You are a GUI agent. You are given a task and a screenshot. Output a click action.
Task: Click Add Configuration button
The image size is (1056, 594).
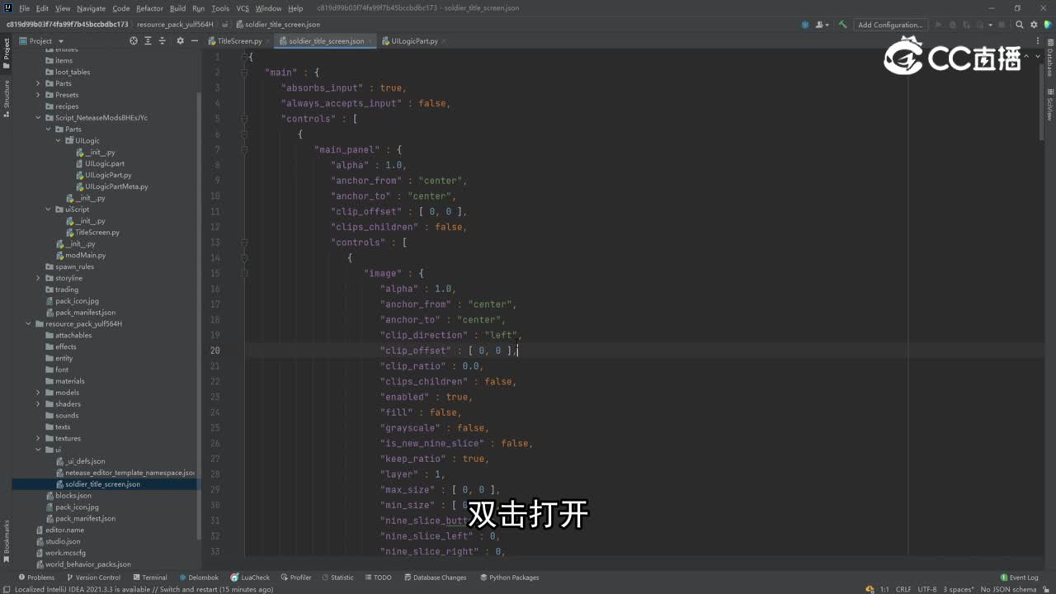[x=889, y=25]
